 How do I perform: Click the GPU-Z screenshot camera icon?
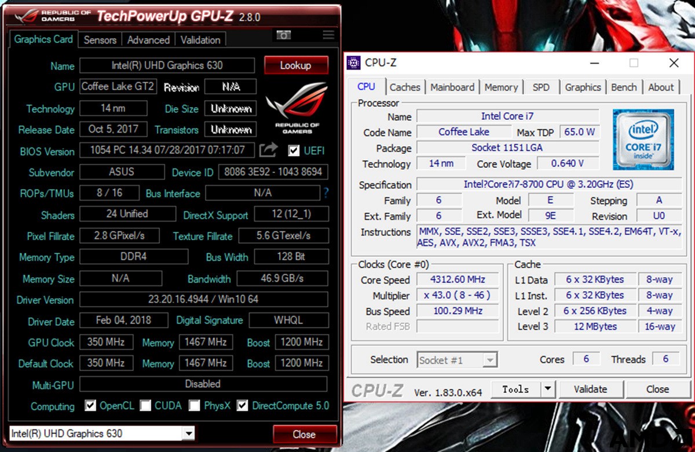[283, 35]
